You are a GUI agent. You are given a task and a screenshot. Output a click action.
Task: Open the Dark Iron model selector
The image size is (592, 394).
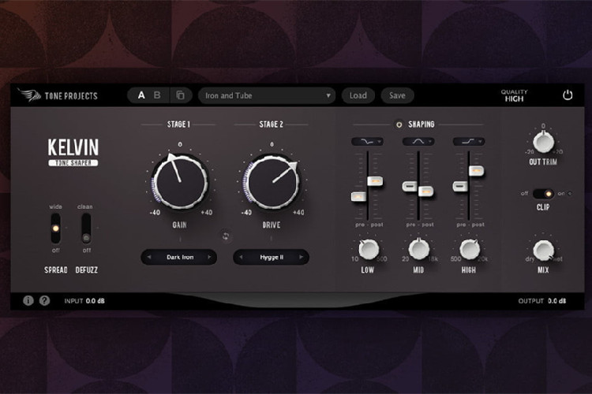(x=179, y=257)
